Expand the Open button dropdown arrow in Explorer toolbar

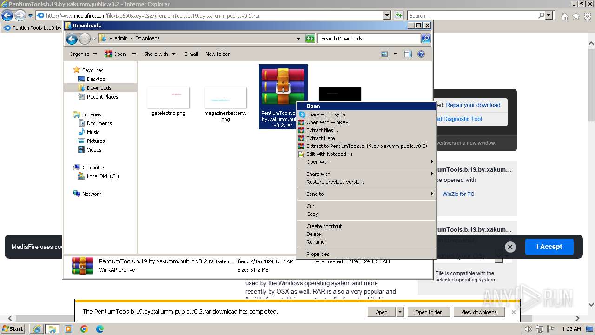(134, 54)
